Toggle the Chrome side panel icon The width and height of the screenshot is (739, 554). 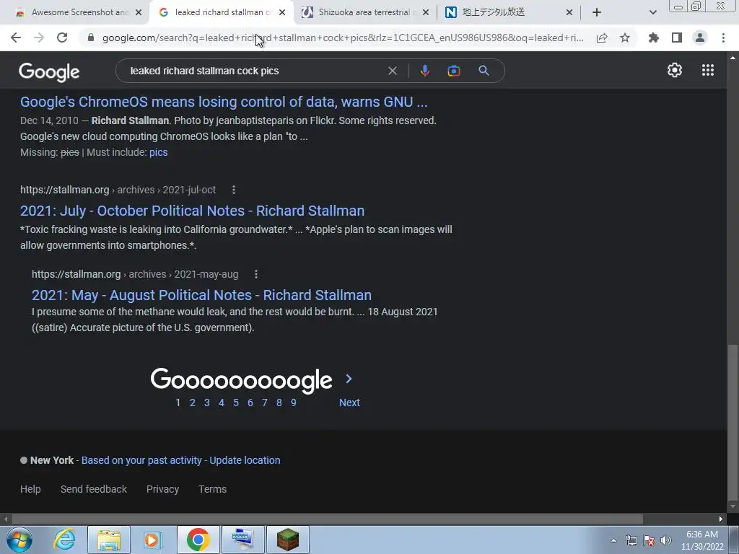(x=677, y=38)
